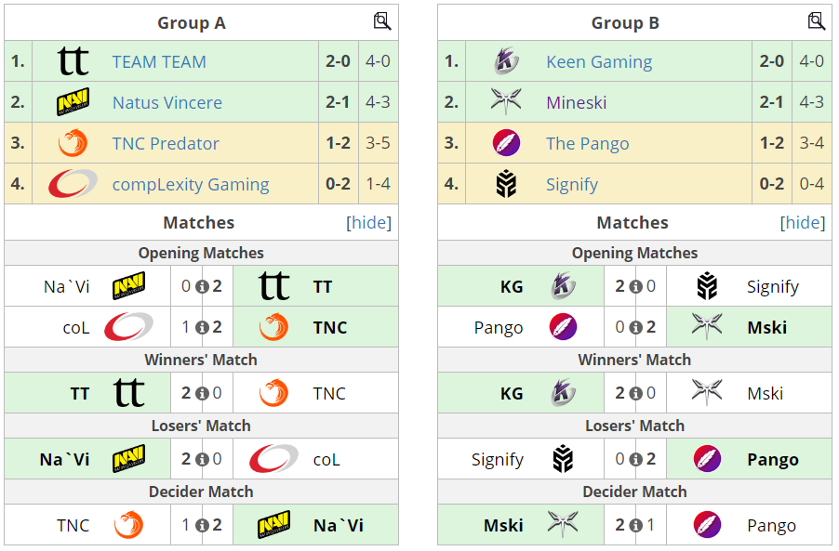Click the The Pango logo in standings
Viewport: 839px width, 551px height.
click(506, 143)
